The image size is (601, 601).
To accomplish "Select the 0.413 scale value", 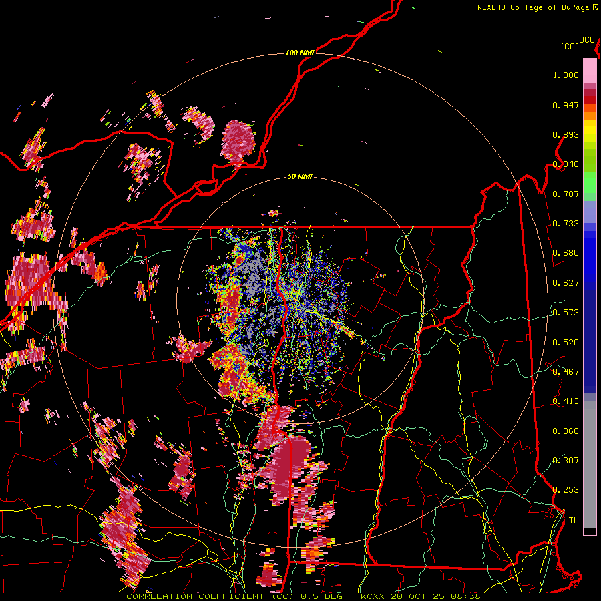I will pos(566,401).
